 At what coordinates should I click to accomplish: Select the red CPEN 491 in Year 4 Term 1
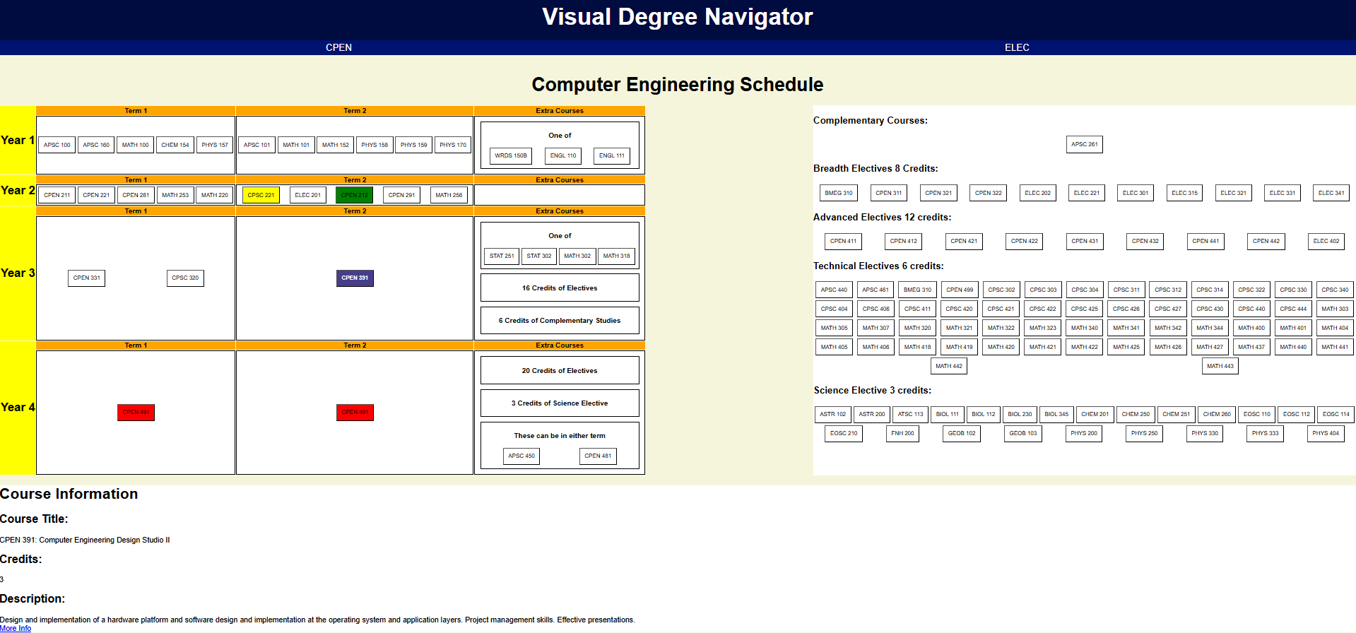[136, 412]
